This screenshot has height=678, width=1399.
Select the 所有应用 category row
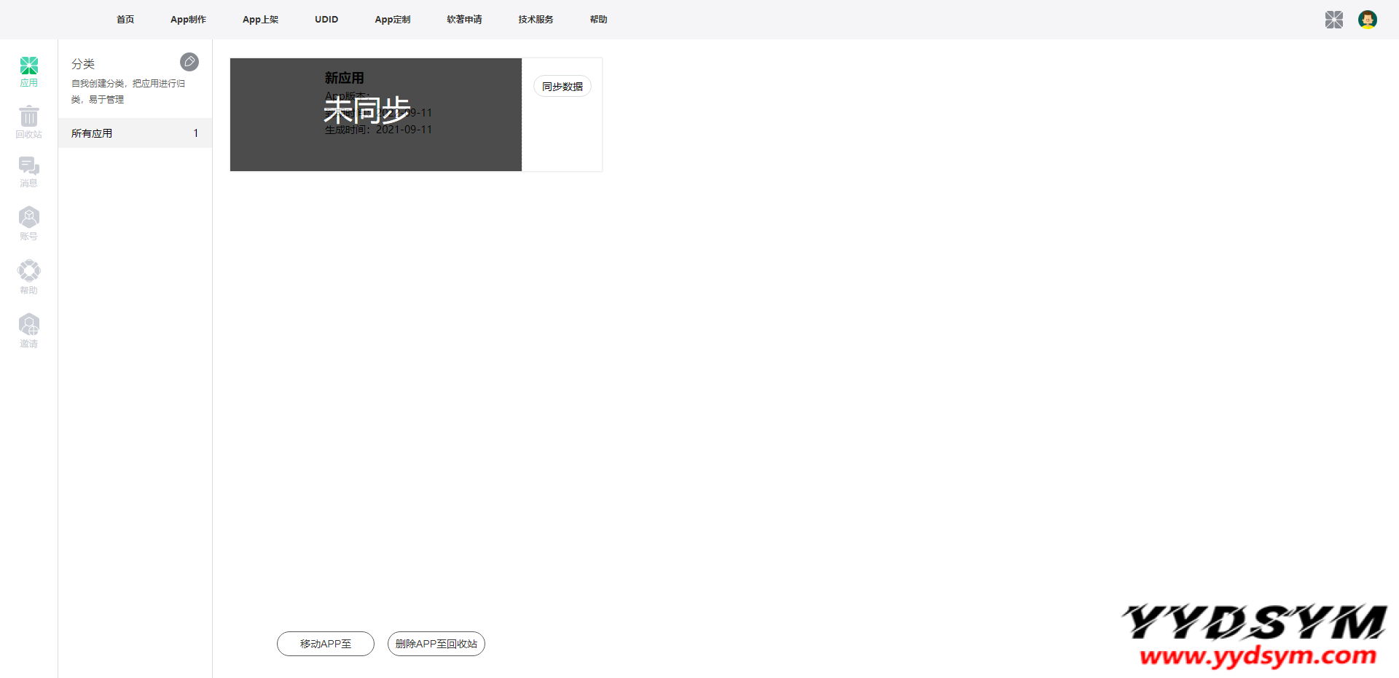tap(135, 133)
